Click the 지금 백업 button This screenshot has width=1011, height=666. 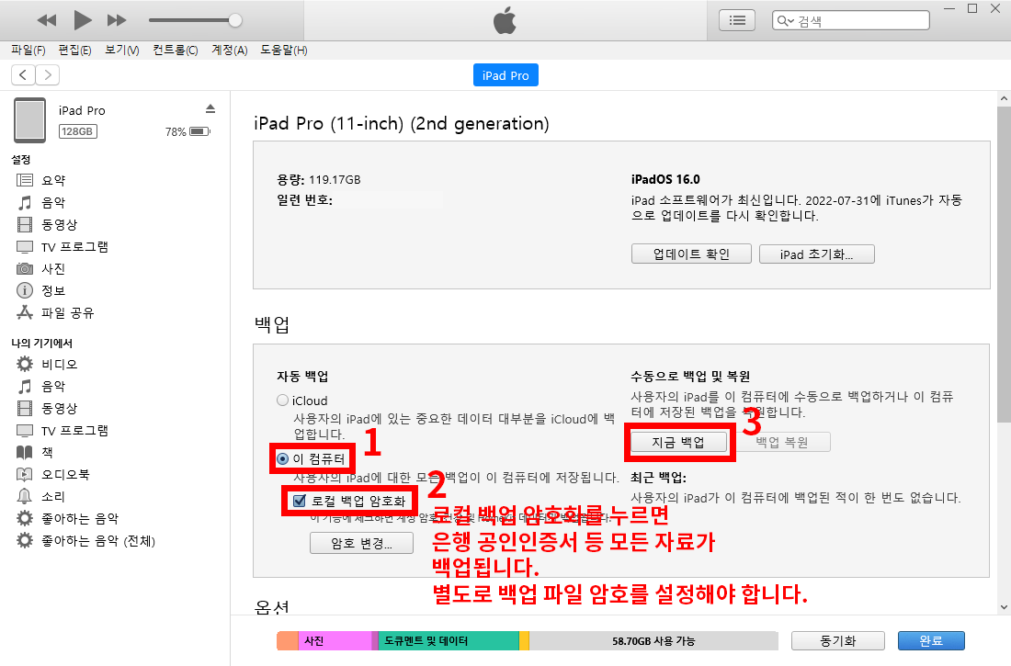(678, 442)
